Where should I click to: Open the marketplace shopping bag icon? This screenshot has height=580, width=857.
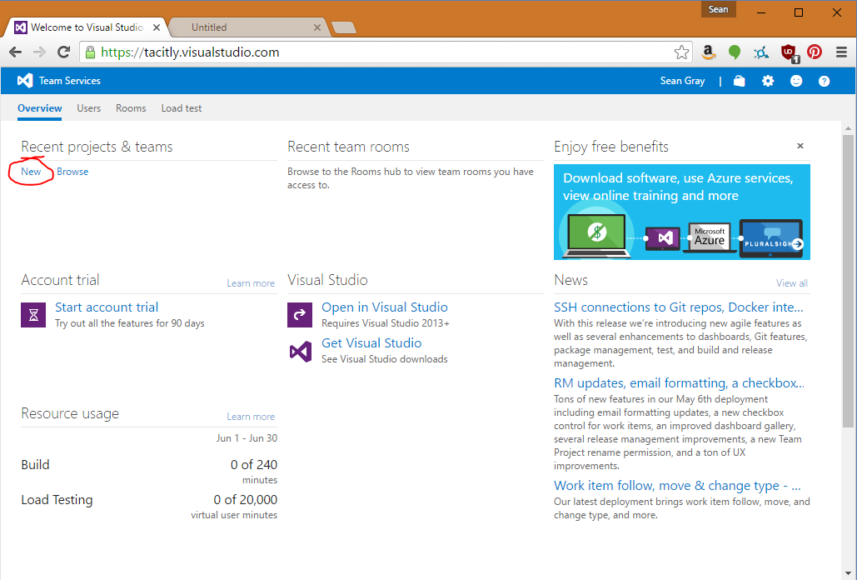[x=739, y=81]
